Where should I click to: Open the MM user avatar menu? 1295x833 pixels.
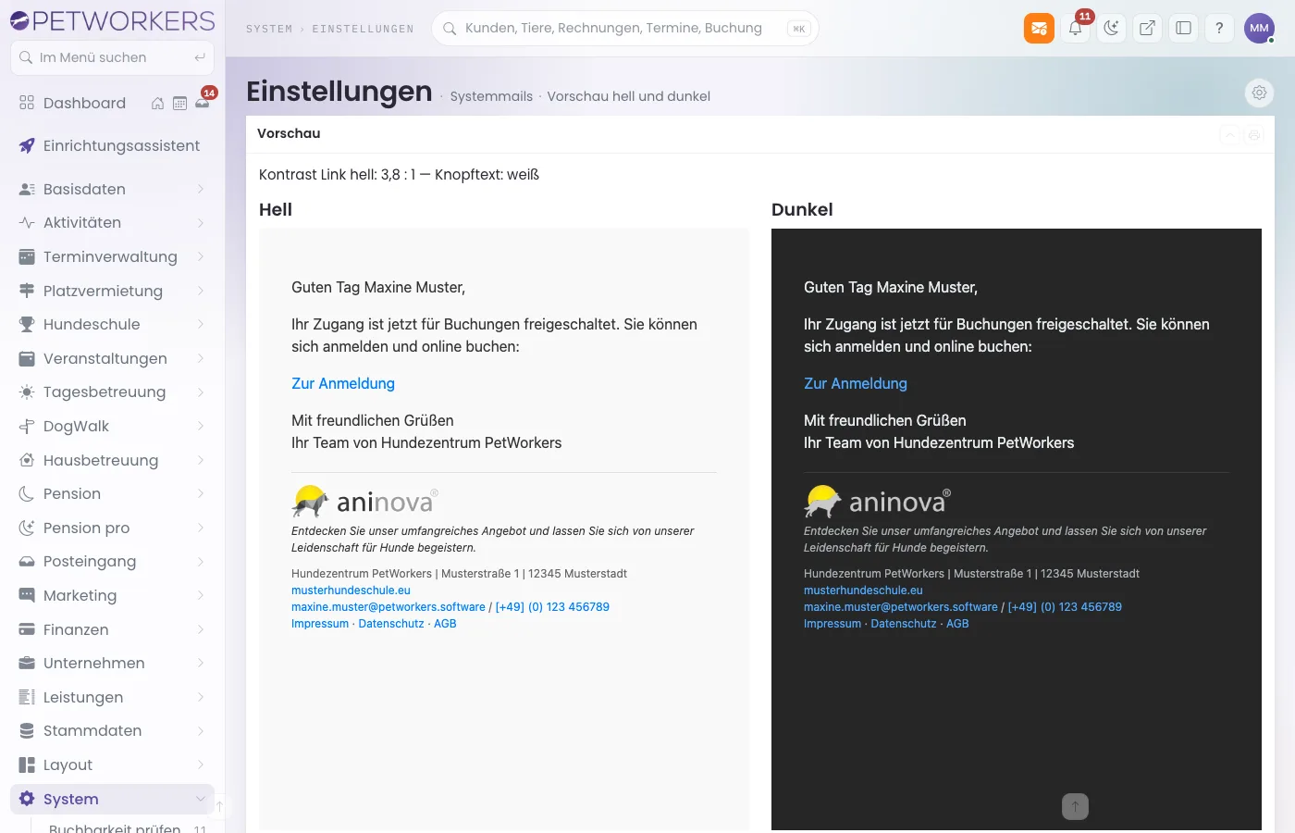[1259, 28]
